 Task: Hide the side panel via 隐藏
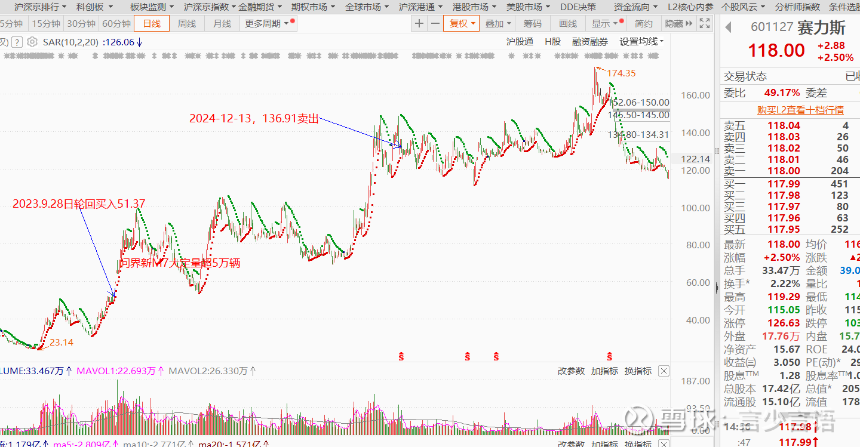(678, 23)
